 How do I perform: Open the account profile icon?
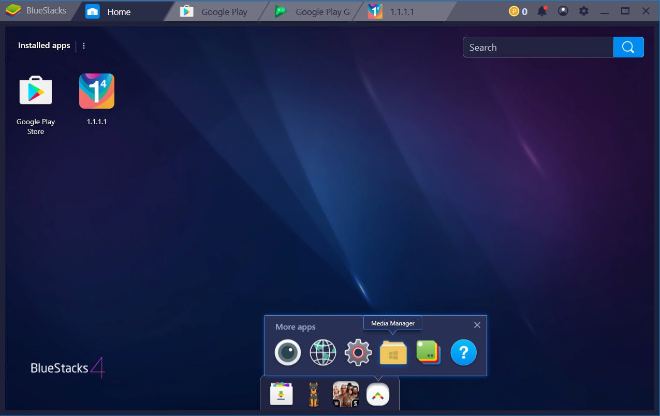(x=563, y=11)
